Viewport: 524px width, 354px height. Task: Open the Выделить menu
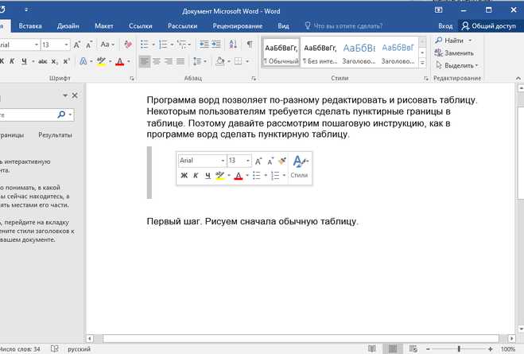(457, 65)
